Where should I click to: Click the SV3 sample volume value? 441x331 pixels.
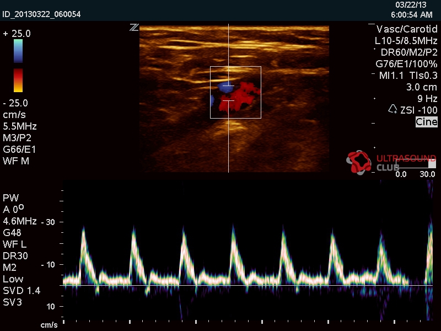tap(12, 302)
